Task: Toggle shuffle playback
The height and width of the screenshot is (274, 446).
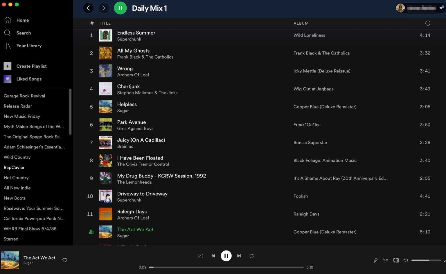Action: pos(200,256)
